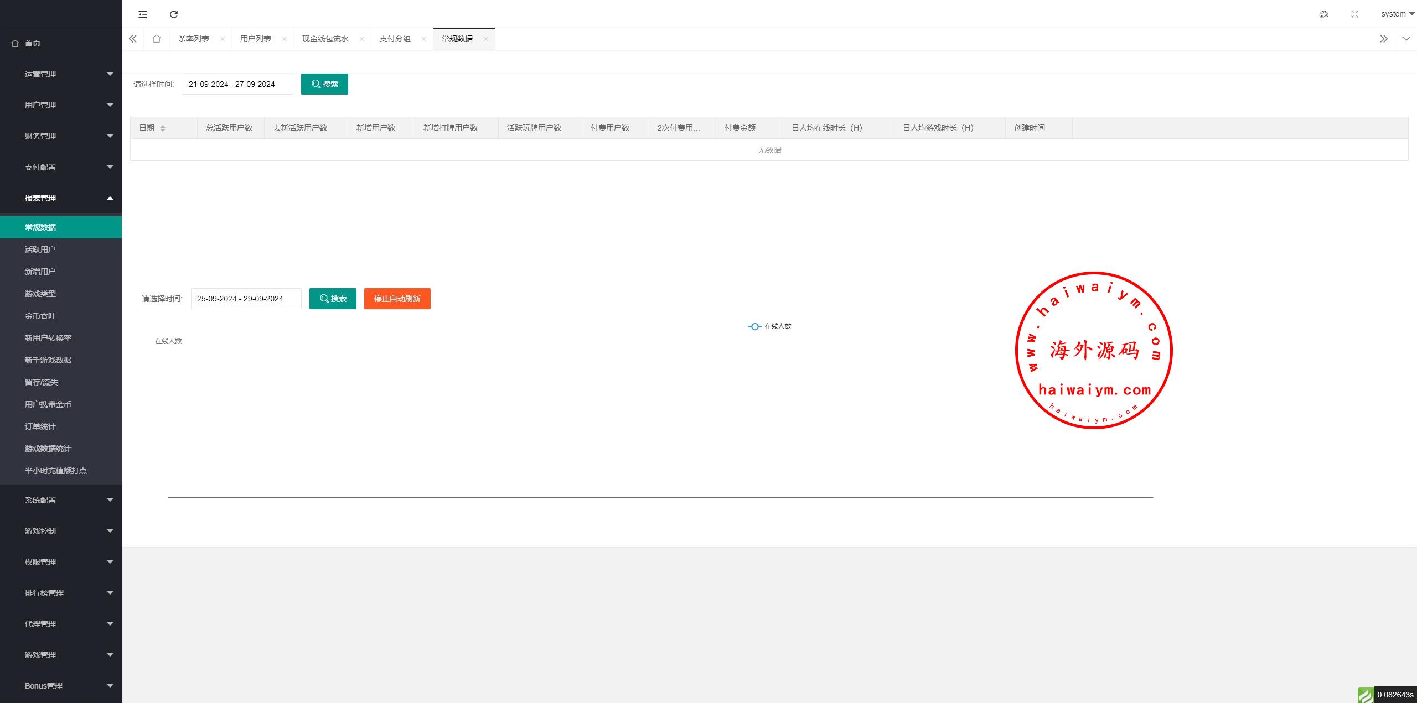
Task: Click the page refresh icon
Action: coord(174,14)
